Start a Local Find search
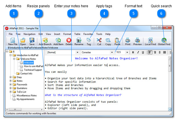 pos(150,41)
